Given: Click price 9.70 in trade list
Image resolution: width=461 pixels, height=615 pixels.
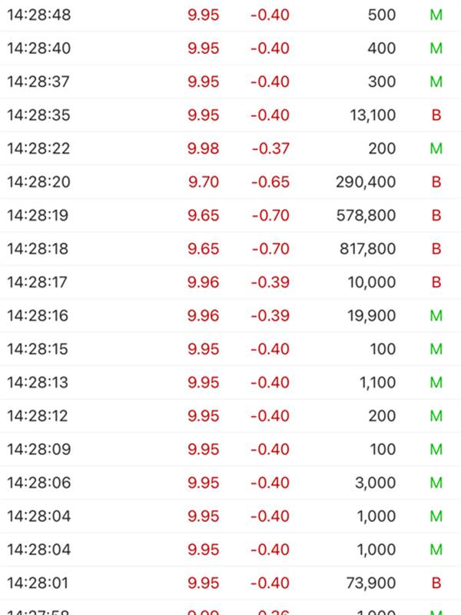Looking at the screenshot, I should (204, 182).
